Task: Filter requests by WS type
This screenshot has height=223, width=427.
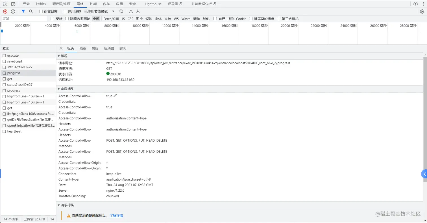Action: point(176,19)
